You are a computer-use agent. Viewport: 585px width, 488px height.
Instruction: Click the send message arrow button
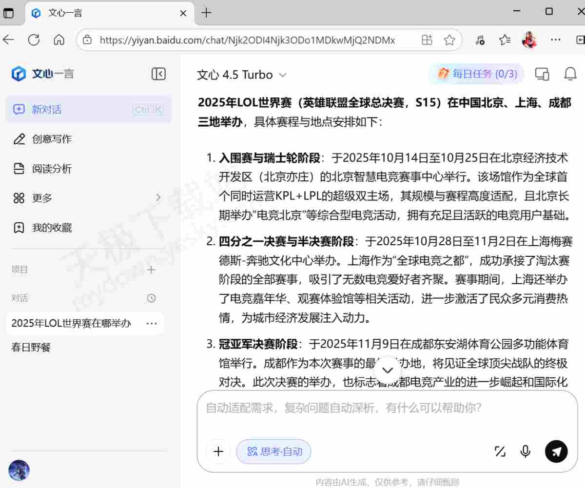click(556, 451)
